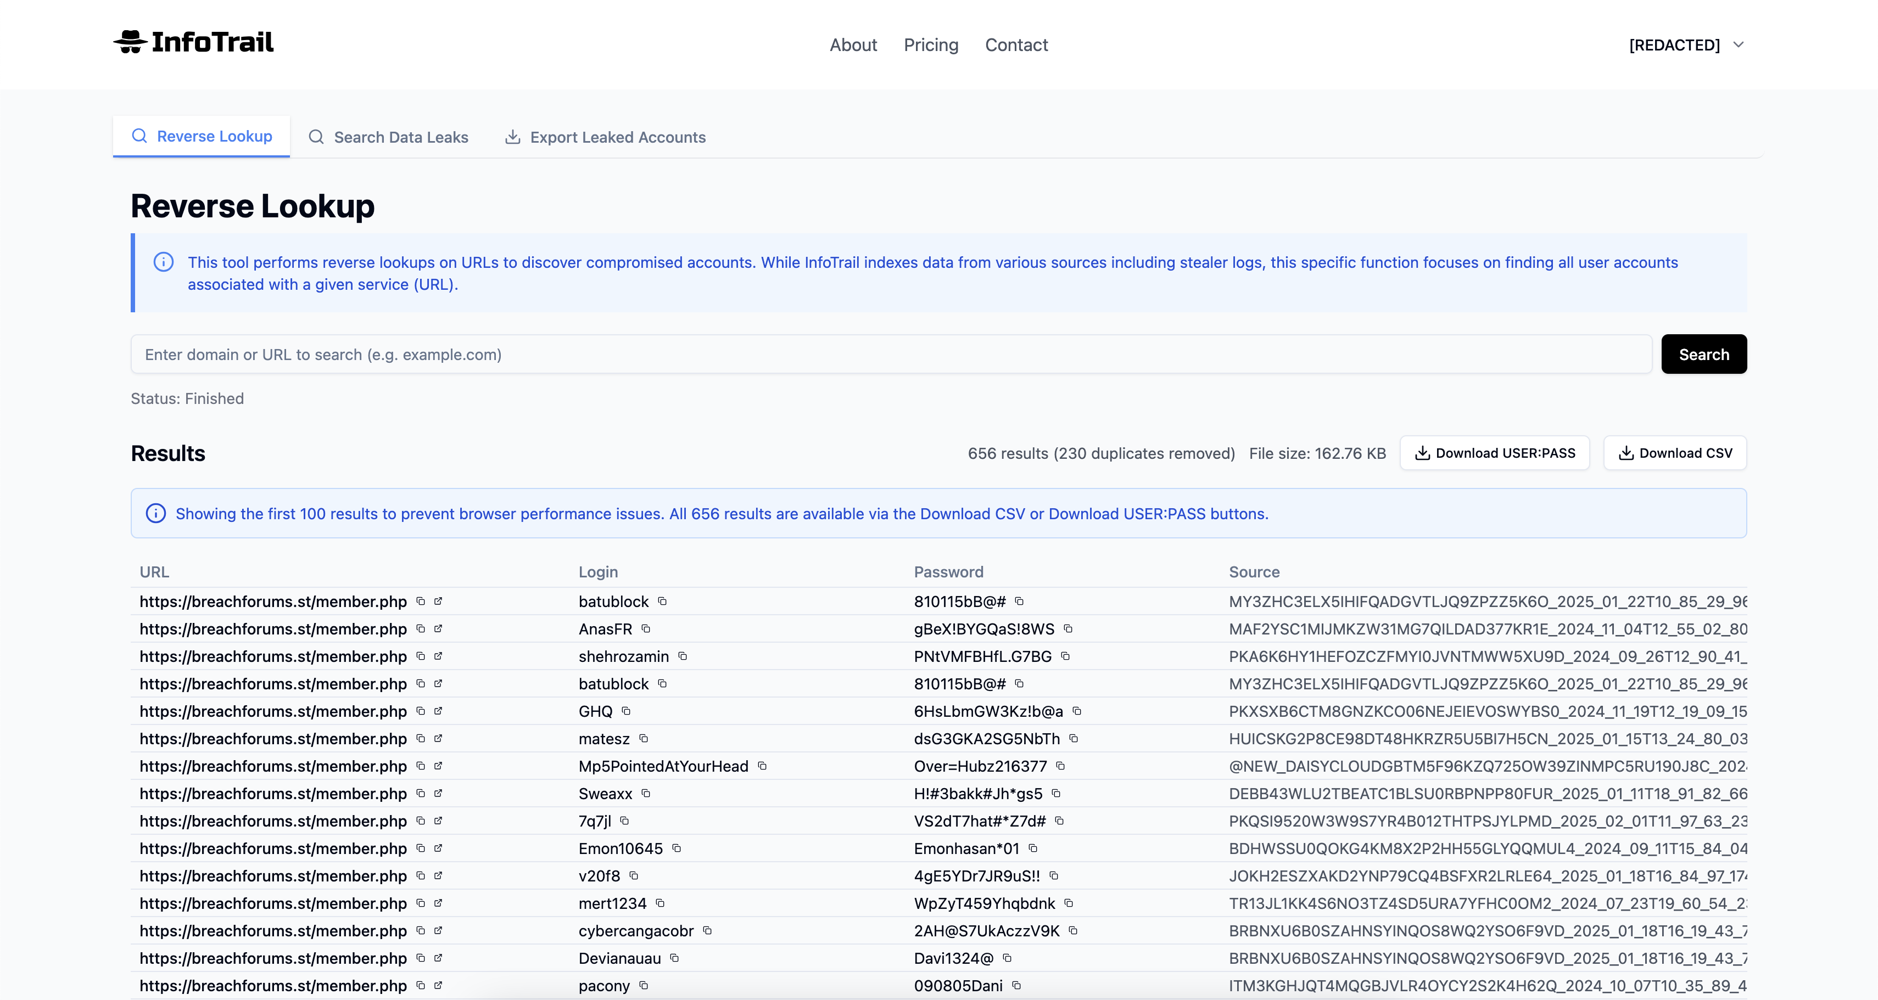Copy the shehrozamin login name
Image resolution: width=1878 pixels, height=1000 pixels.
point(683,656)
